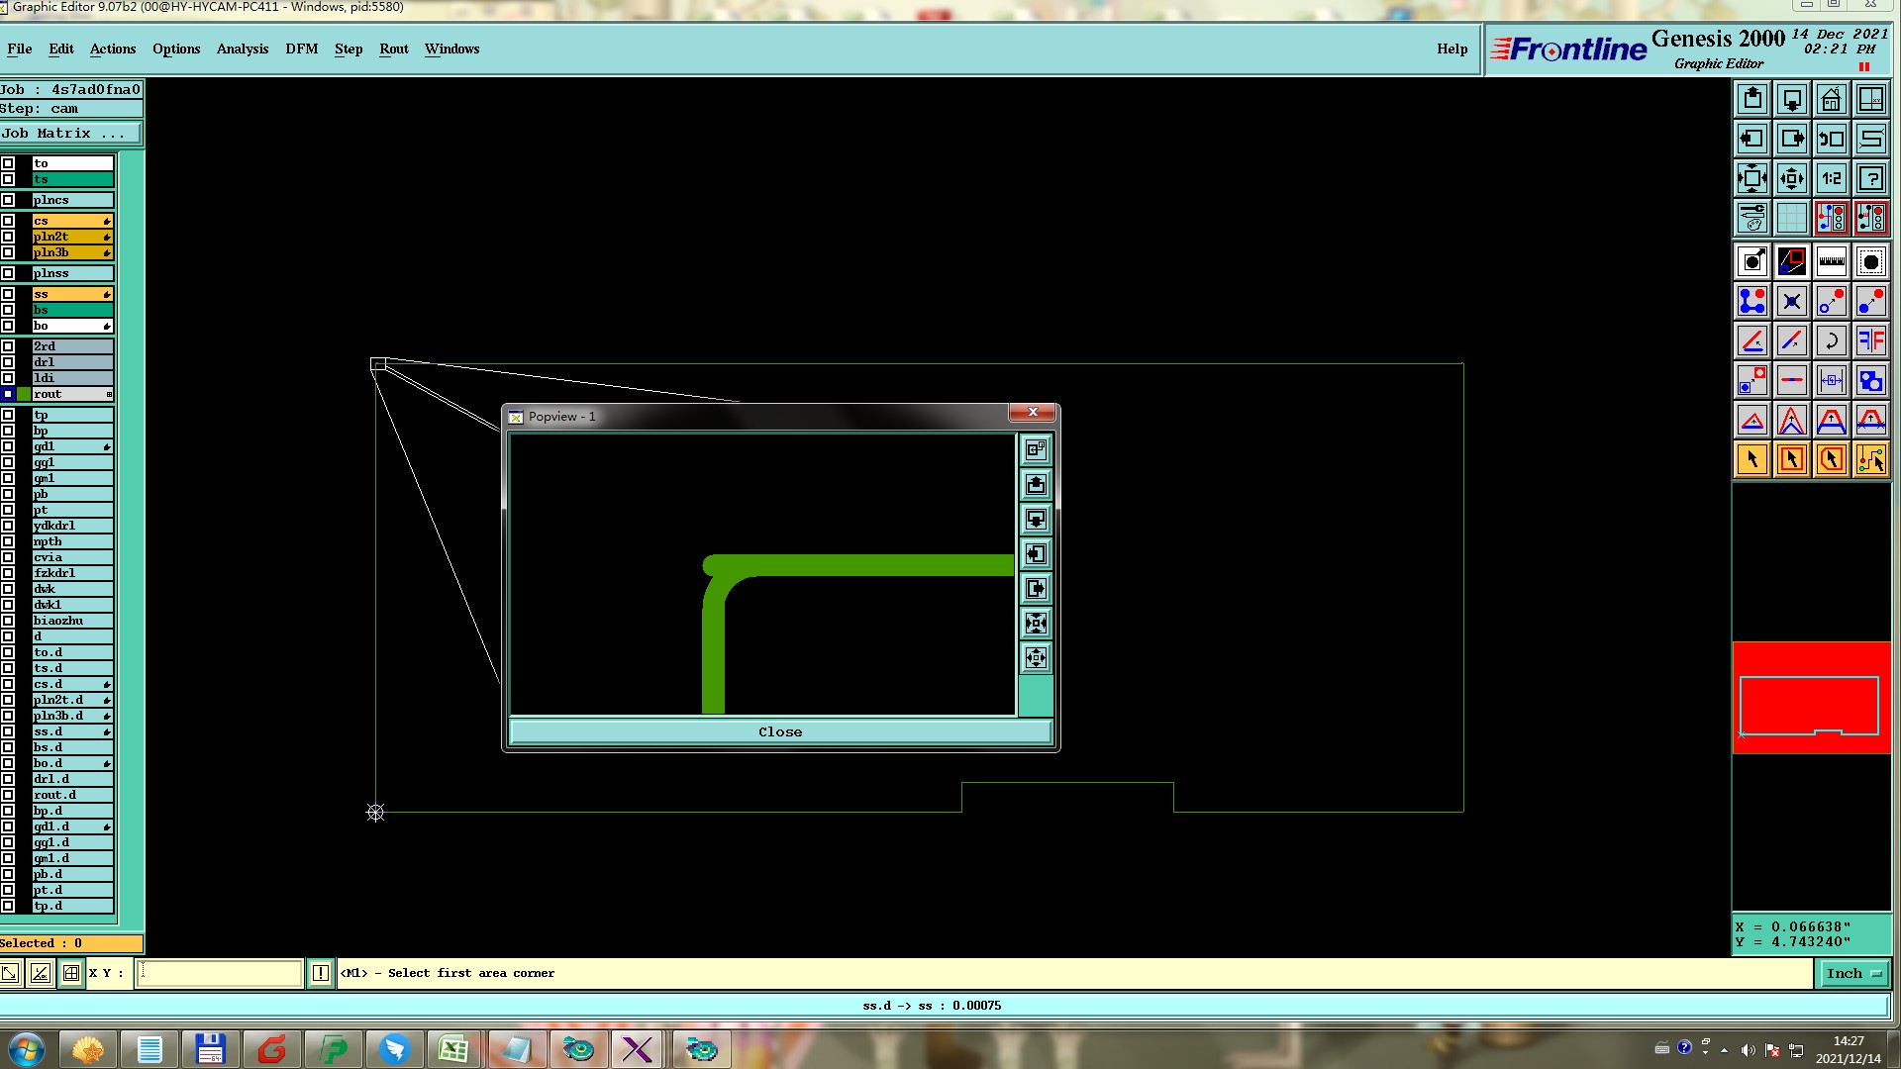
Task: Click the Close button in Popview
Action: [780, 731]
